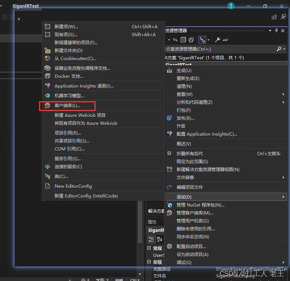
Task: Toggle pin auto-hide on Solution Explorer
Action: 276,31
